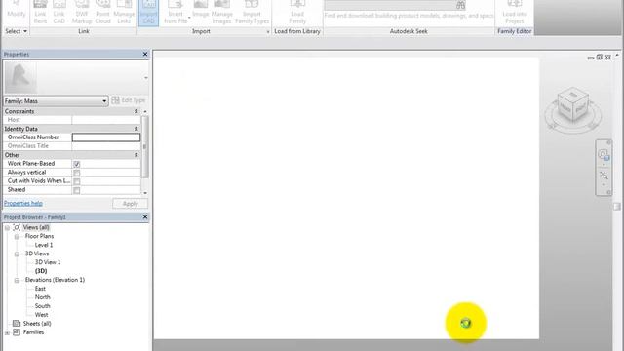Collapse the Elevations (Elevation 1) node
This screenshot has height=351, width=624.
click(x=17, y=280)
